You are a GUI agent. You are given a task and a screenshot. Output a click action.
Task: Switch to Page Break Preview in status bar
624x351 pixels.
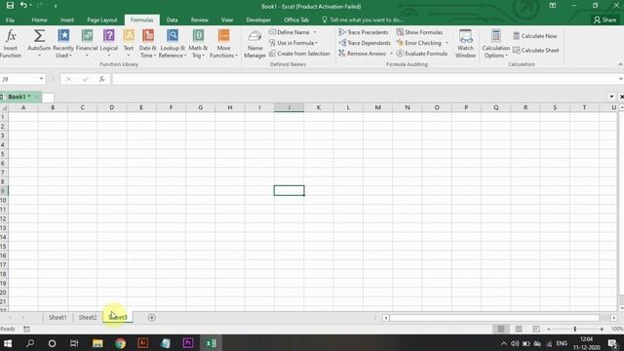click(x=536, y=330)
